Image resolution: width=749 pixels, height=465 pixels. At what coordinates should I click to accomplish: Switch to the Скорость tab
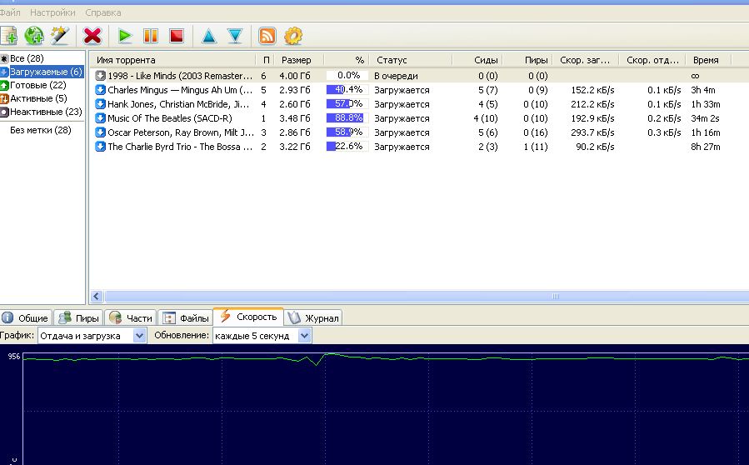[248, 317]
